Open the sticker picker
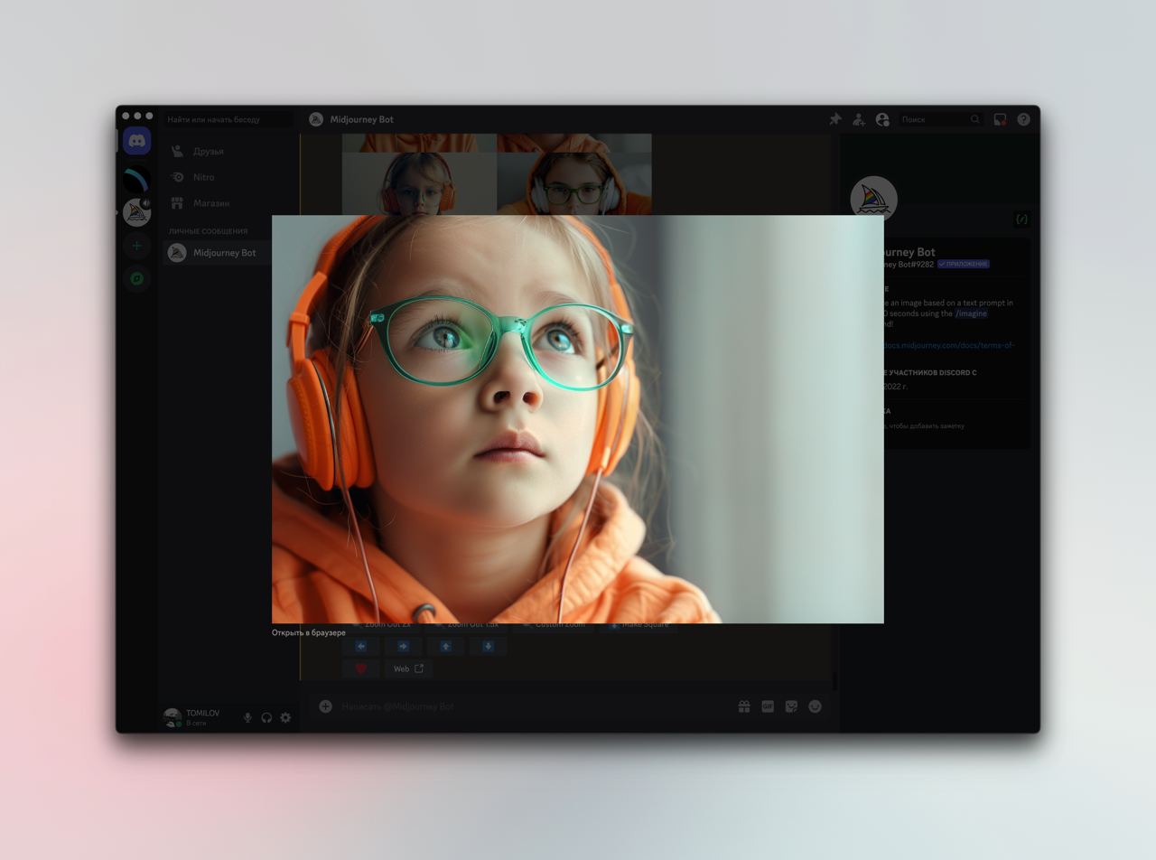 (791, 706)
